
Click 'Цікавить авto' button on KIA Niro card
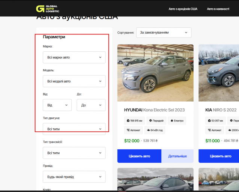coord(219,156)
